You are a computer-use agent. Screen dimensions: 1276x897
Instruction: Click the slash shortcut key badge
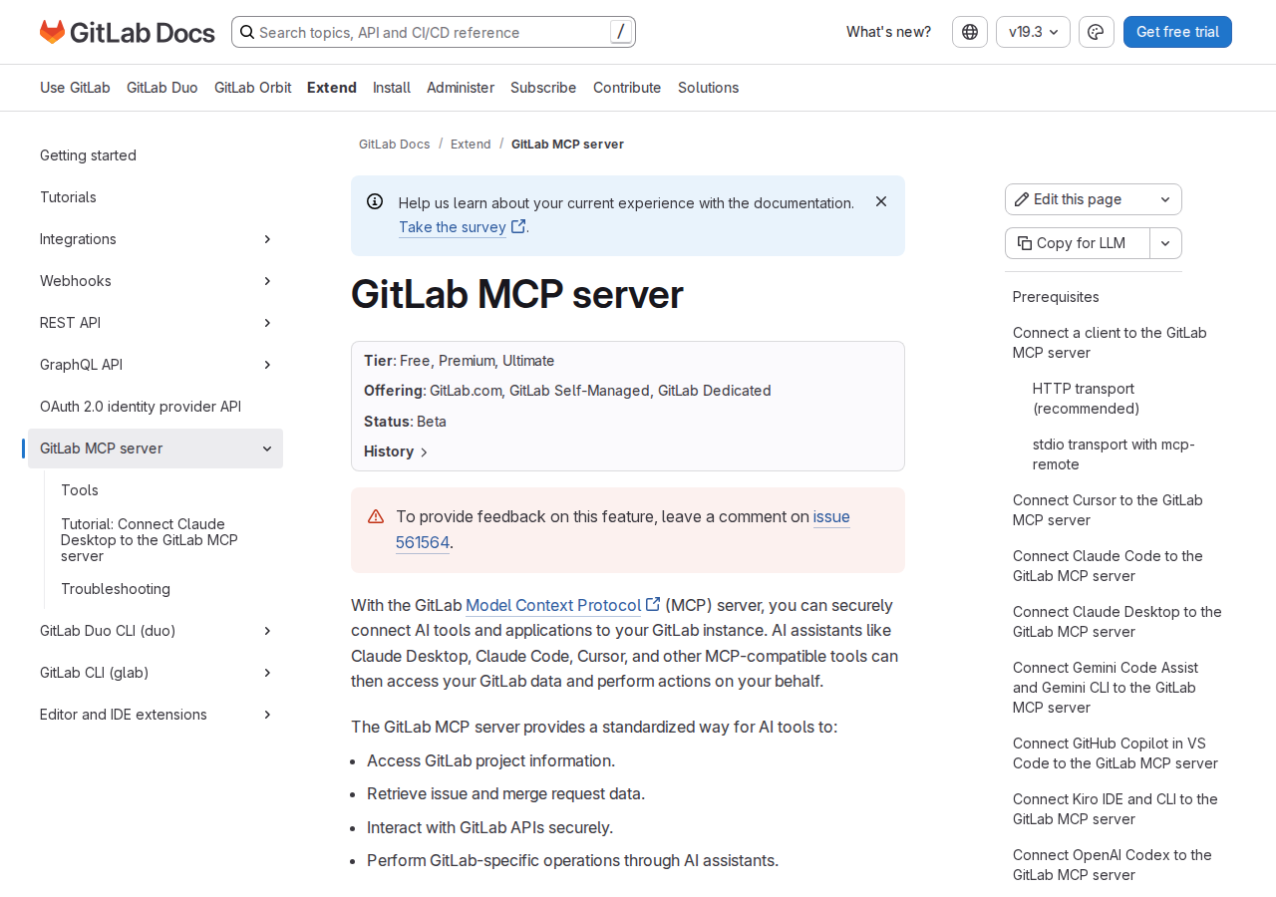pos(621,32)
